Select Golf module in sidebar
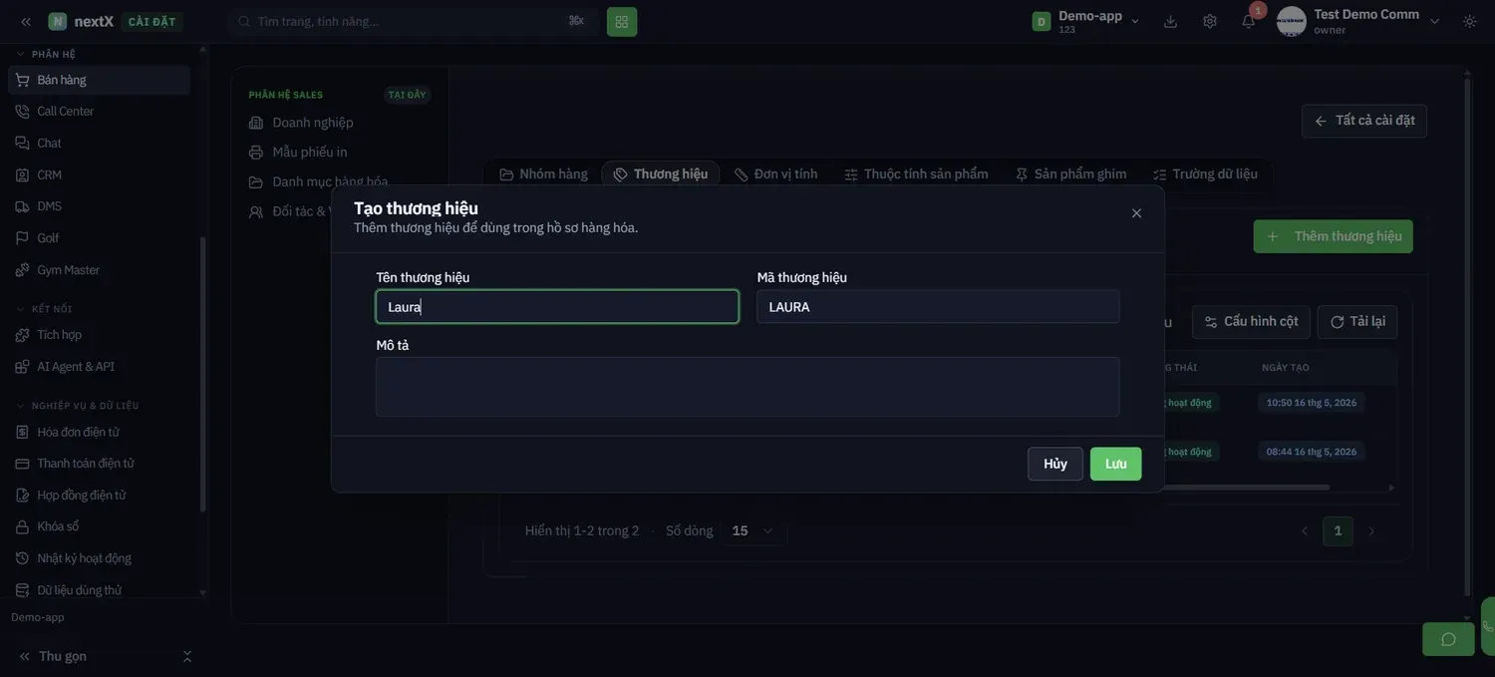 pyautogui.click(x=99, y=238)
